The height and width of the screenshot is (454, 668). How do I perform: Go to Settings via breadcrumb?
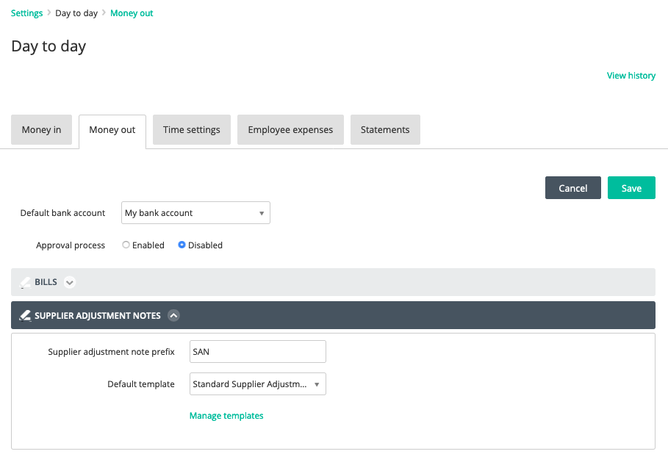[x=27, y=13]
